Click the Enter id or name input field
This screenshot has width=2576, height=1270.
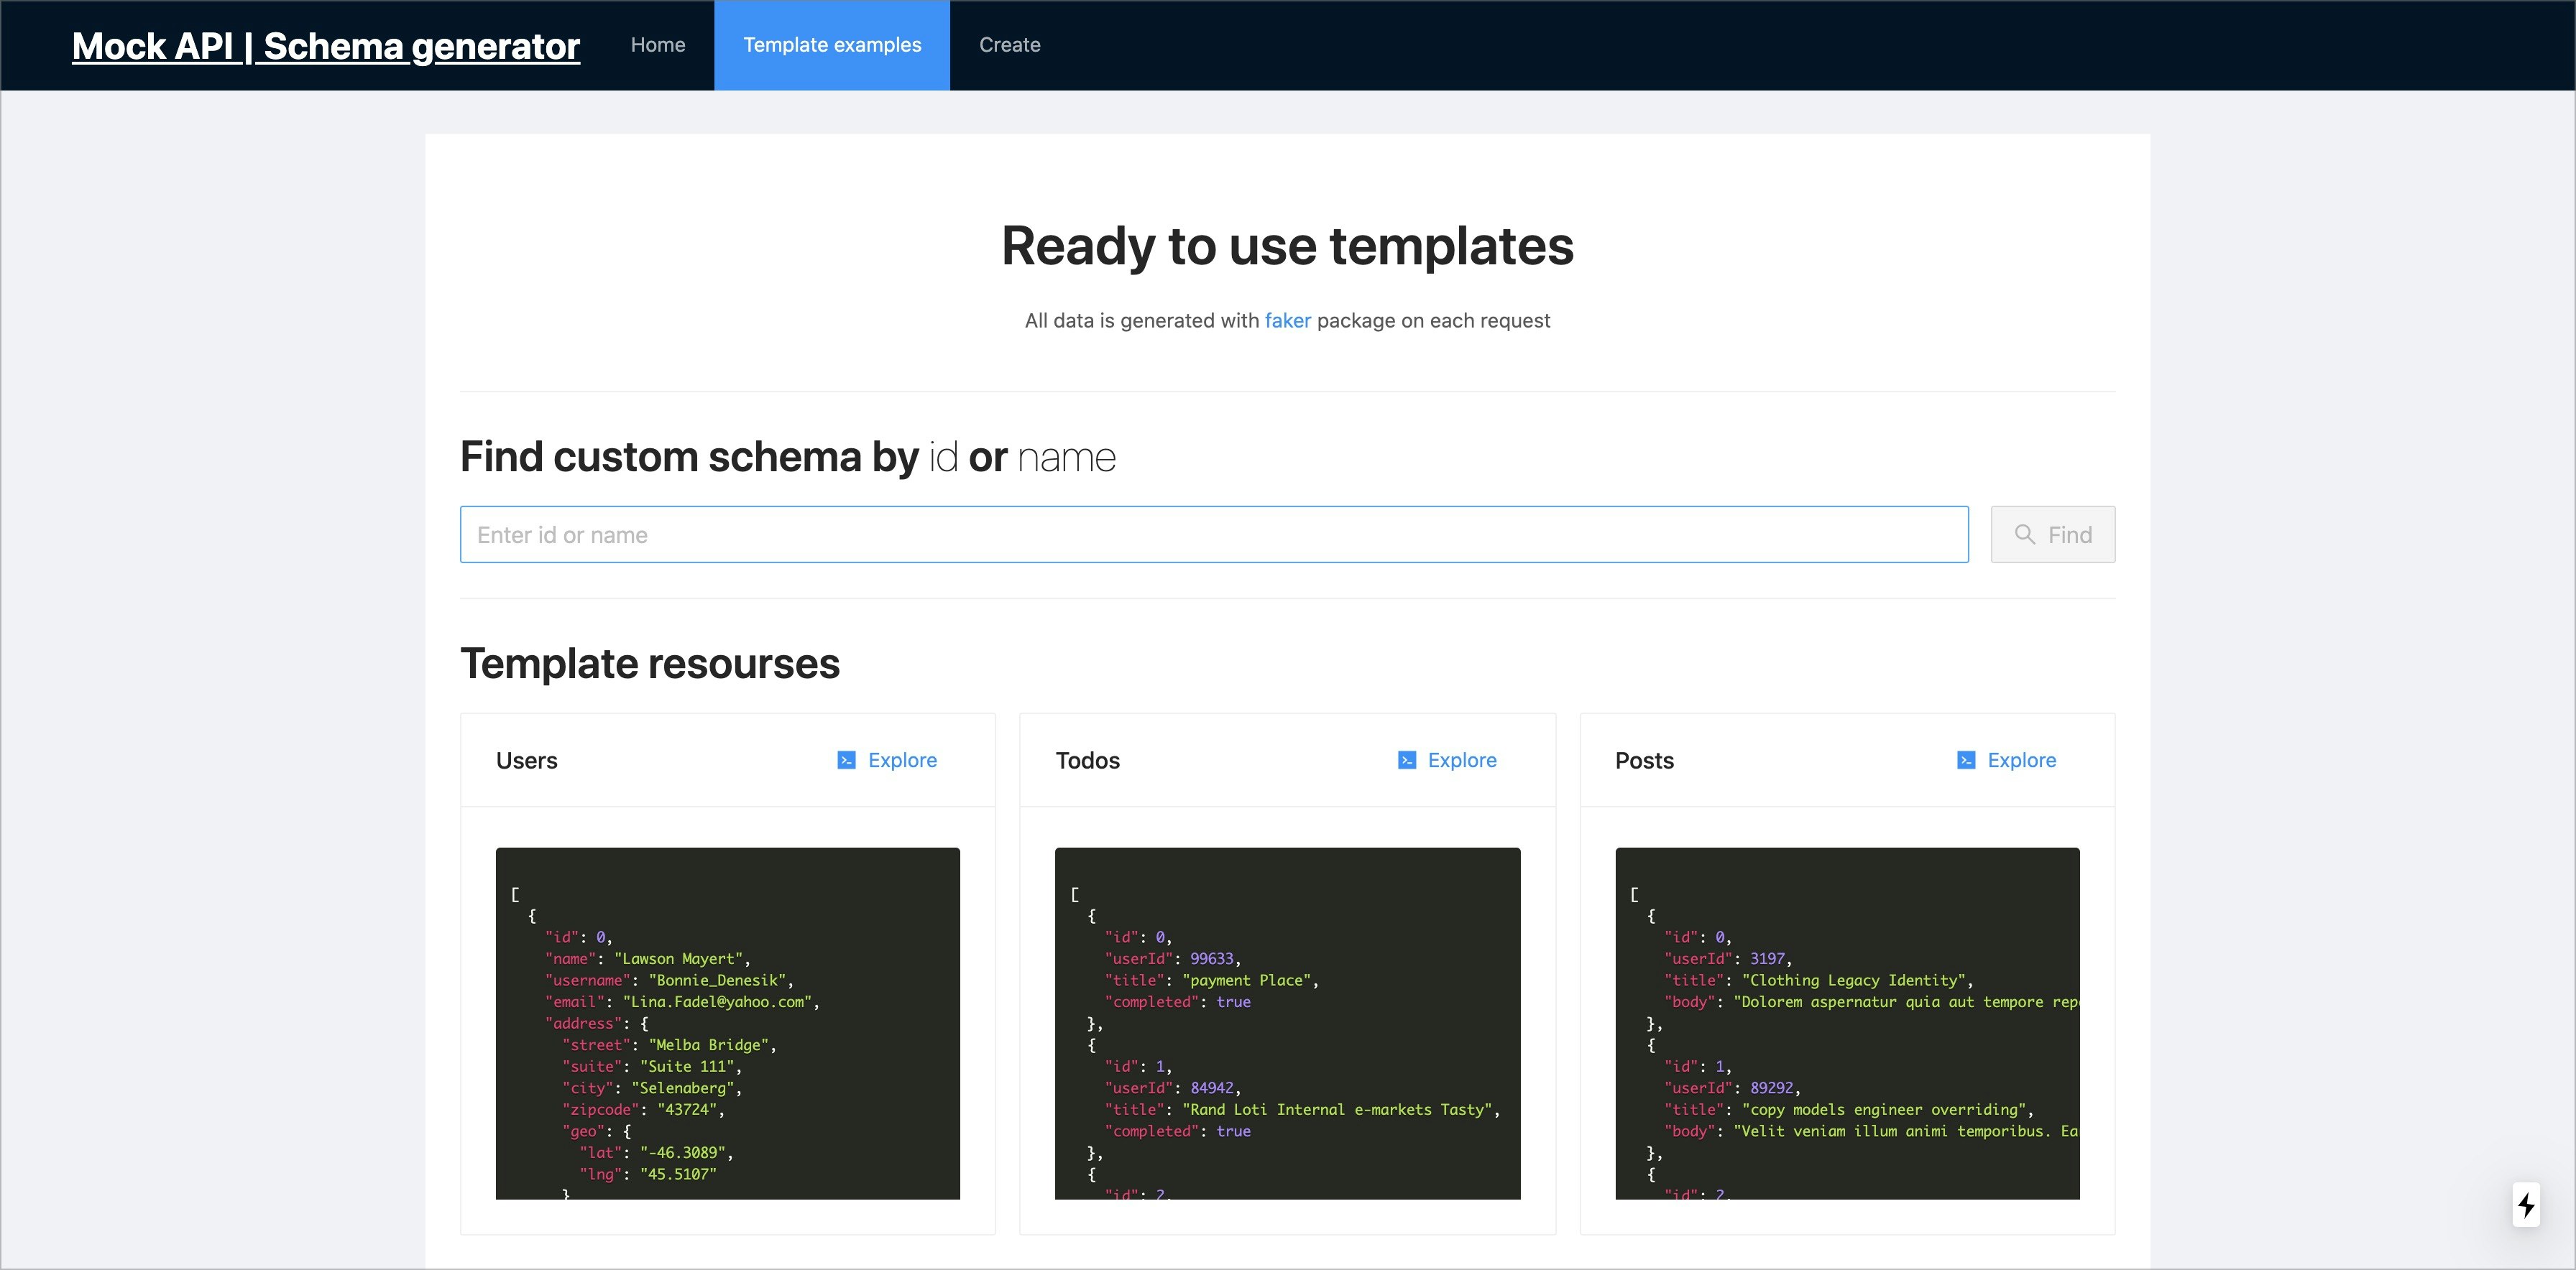pos(1213,534)
